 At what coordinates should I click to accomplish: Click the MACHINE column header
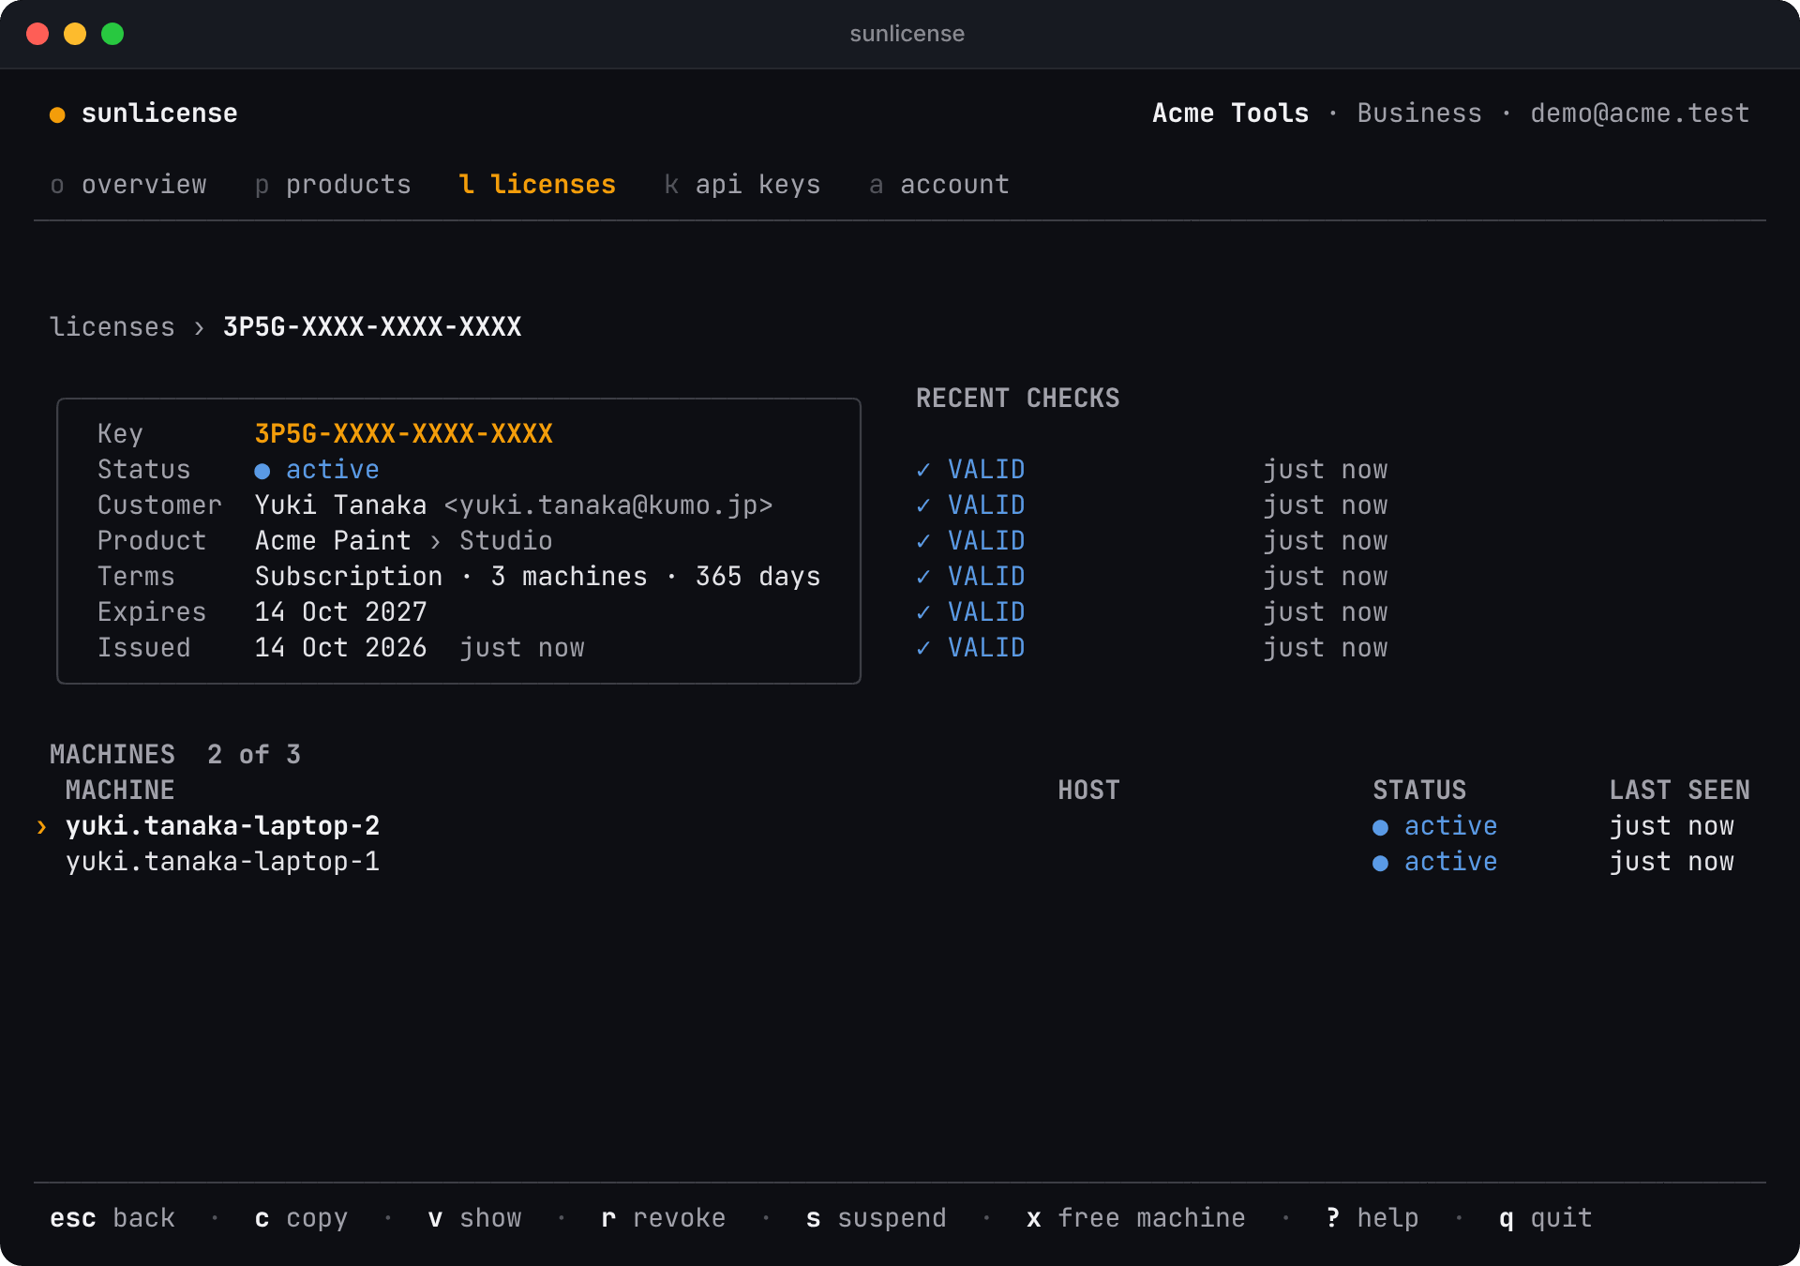[120, 791]
